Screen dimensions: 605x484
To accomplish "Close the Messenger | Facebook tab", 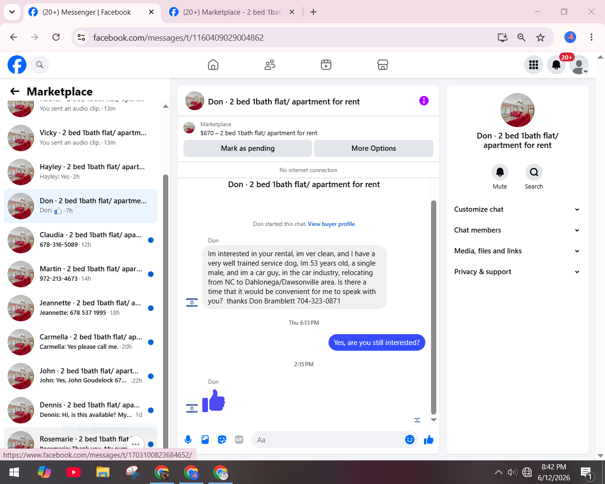I will pos(151,12).
